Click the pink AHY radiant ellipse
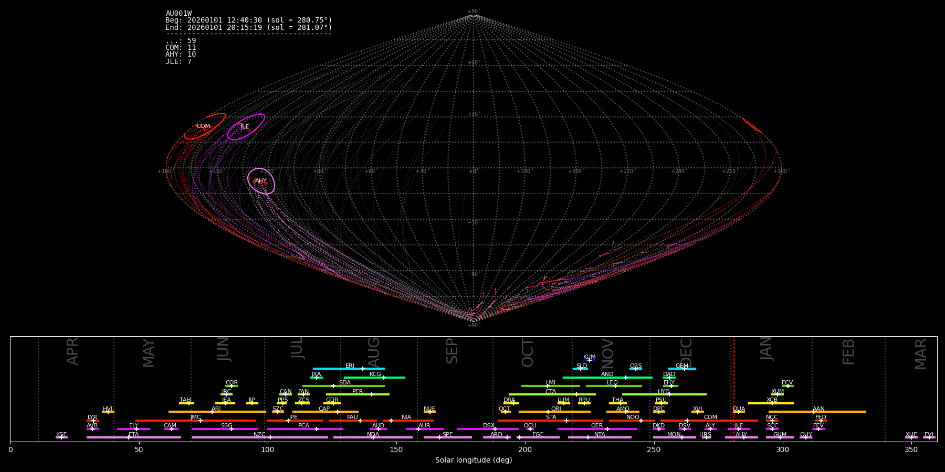This screenshot has width=945, height=472. click(261, 181)
